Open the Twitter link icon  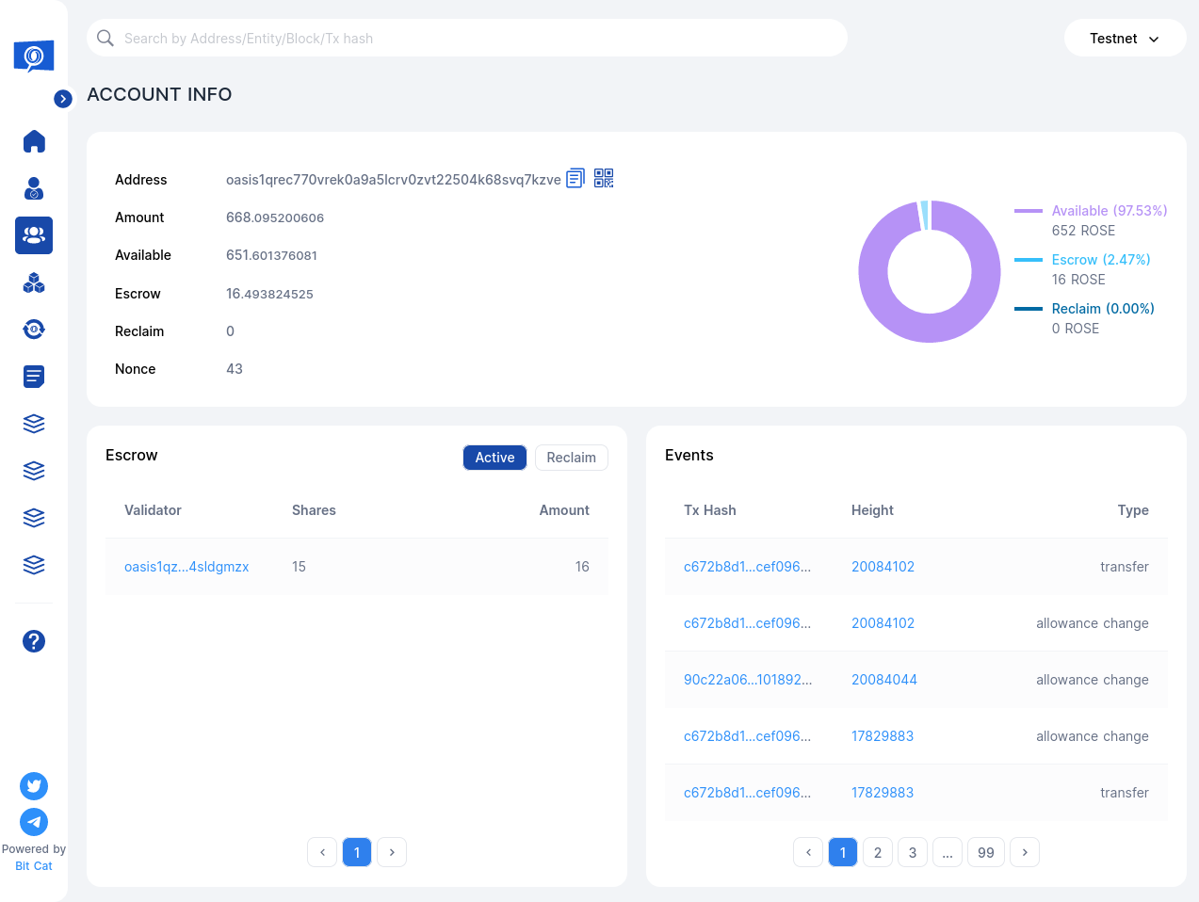pos(34,786)
